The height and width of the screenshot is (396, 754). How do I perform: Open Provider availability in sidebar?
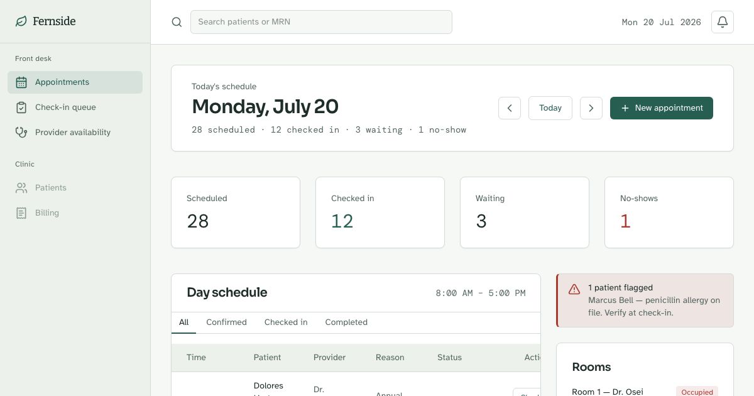tap(75, 133)
